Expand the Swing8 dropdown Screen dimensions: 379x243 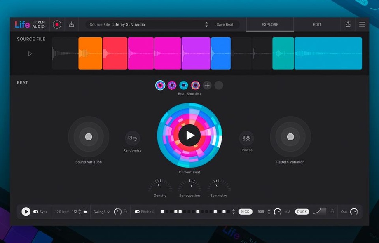coord(101,212)
